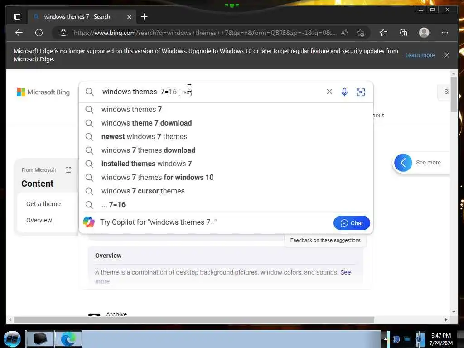The image size is (464, 348).
Task: Click the Tab autocomplete hint
Action: pos(185,92)
